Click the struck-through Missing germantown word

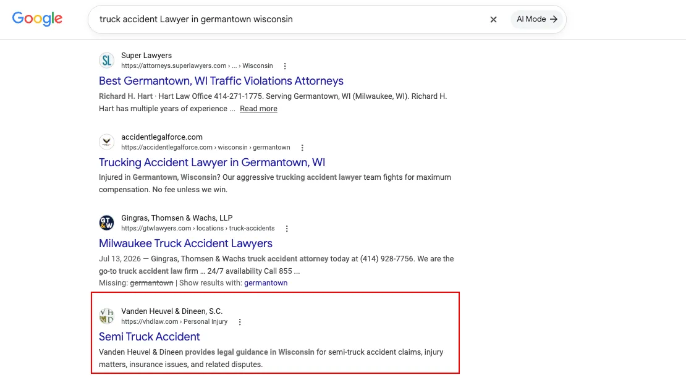[151, 283]
